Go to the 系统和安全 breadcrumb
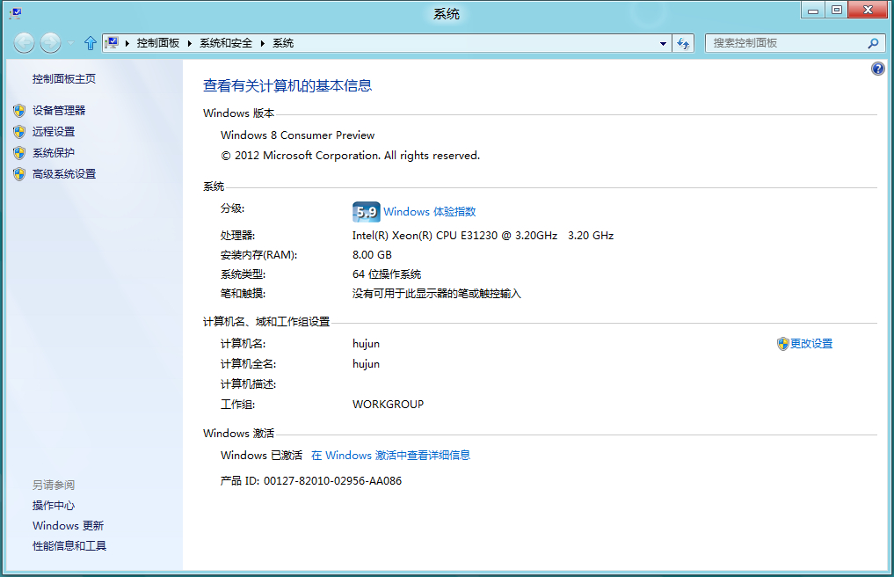The height and width of the screenshot is (577, 894). (x=226, y=43)
